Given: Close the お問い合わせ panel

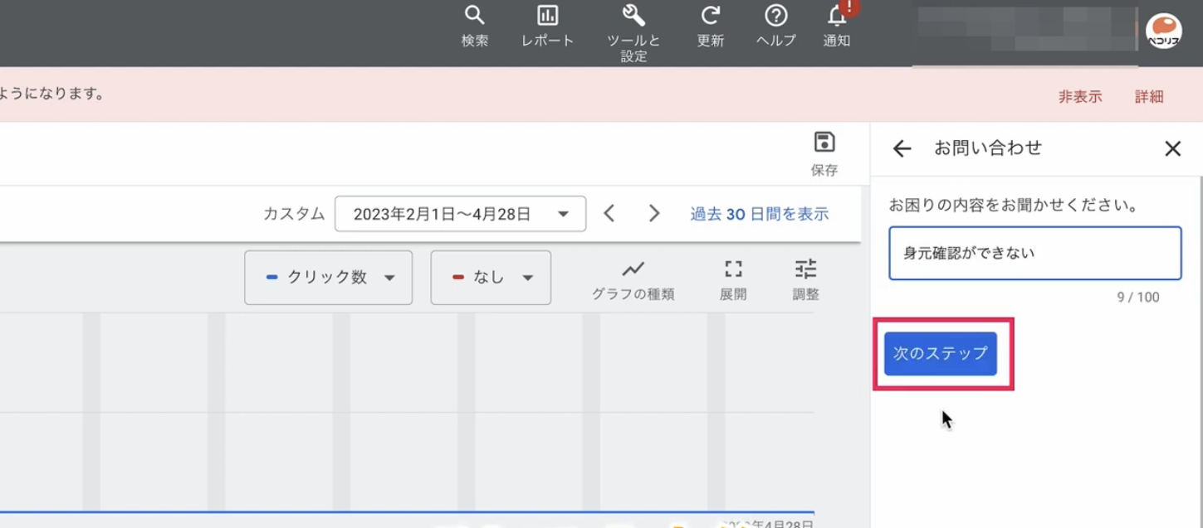Looking at the screenshot, I should (1172, 148).
